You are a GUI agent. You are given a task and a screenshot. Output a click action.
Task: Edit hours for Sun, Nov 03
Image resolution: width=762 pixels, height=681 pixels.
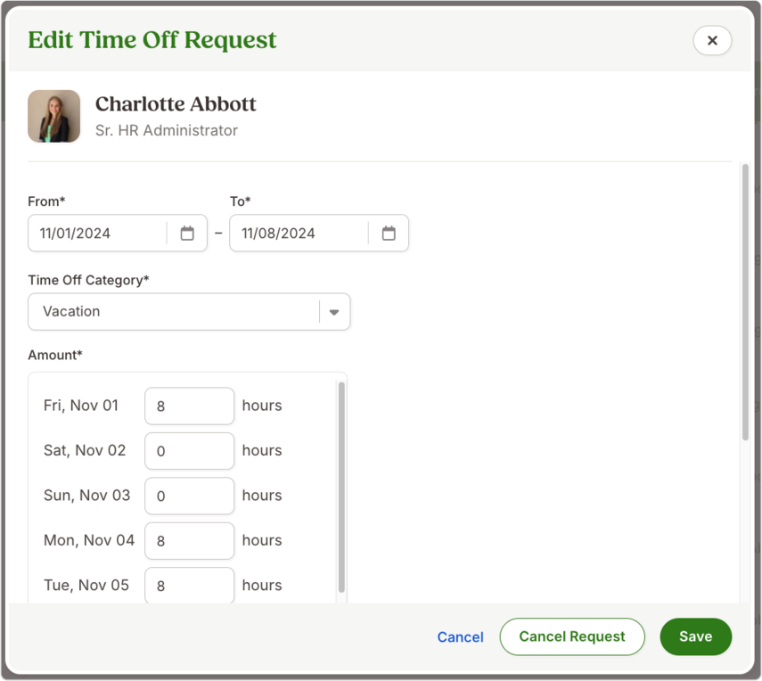click(x=190, y=496)
